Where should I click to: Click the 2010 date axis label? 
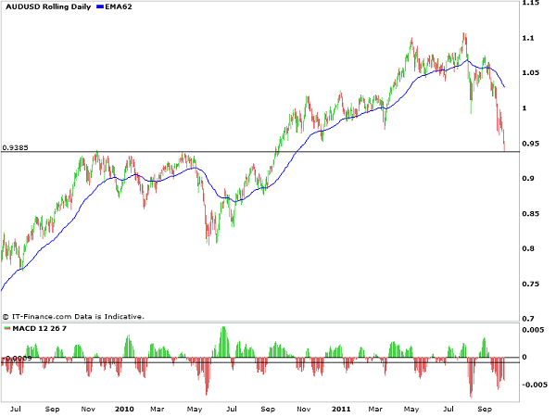(x=124, y=409)
